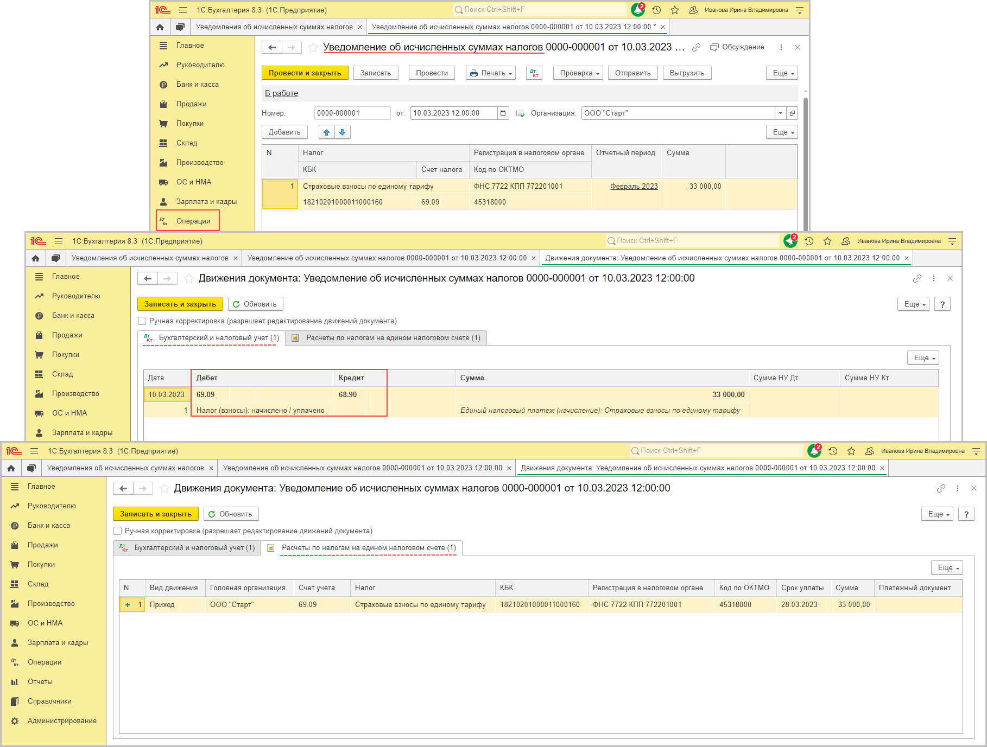Image resolution: width=987 pixels, height=747 pixels.
Task: Open Справочники in the bottom window sidebar
Action: coord(49,701)
